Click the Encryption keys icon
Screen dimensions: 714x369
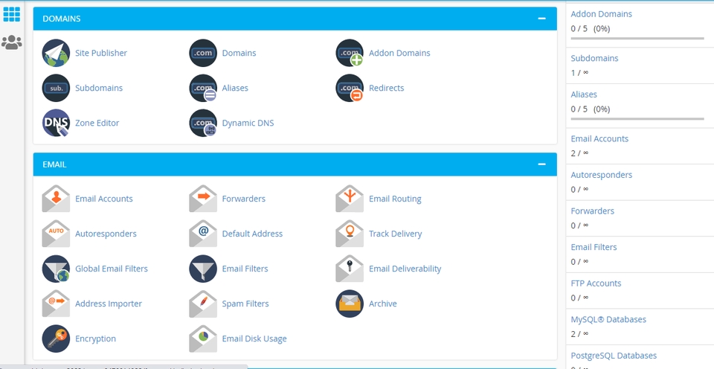click(x=56, y=338)
